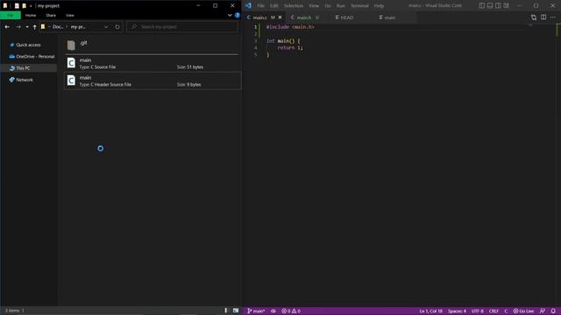Select the main C Source File
Image resolution: width=561 pixels, height=315 pixels.
pyautogui.click(x=152, y=63)
